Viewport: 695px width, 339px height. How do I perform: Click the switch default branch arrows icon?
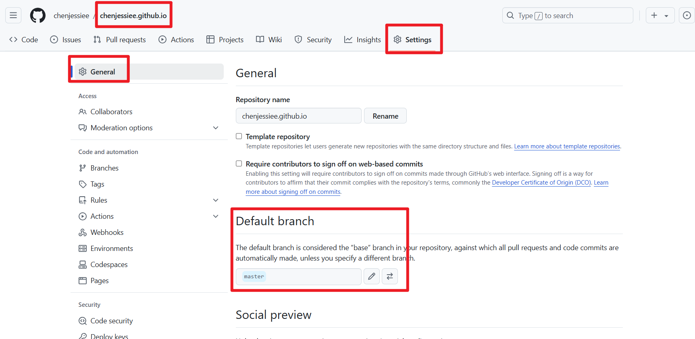pyautogui.click(x=390, y=276)
